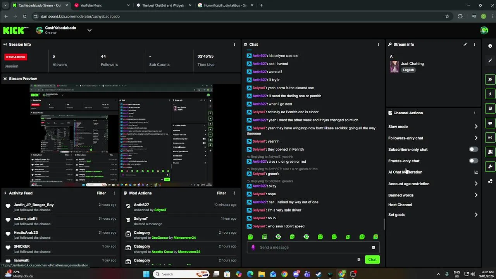Open Chat panel three-dot menu
Viewport: 496px width, 279px height.
click(379, 45)
